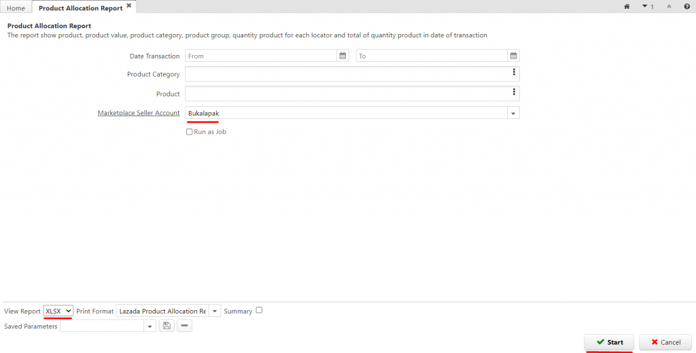Delete saved parameters with minus icon

click(x=185, y=326)
